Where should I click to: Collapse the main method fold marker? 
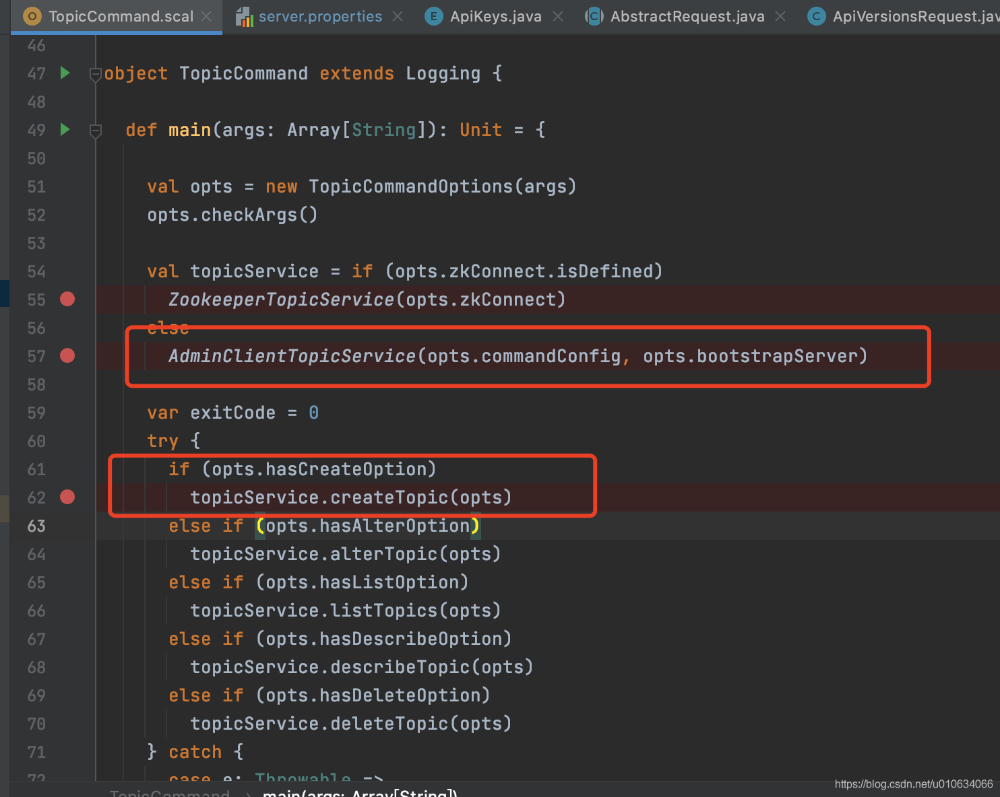click(95, 131)
